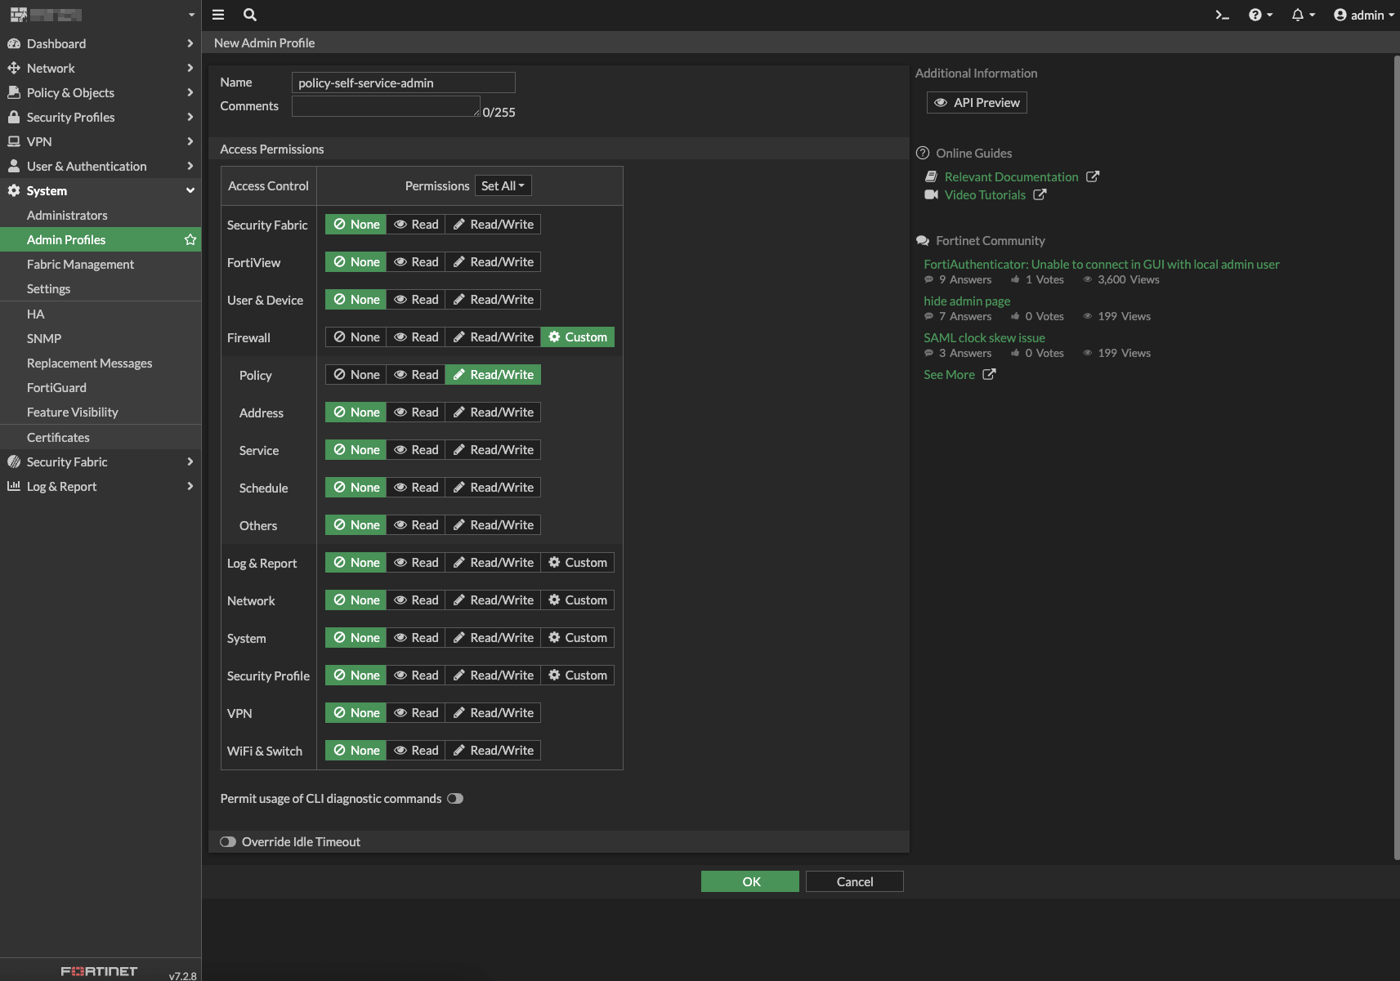The width and height of the screenshot is (1400, 981).
Task: Open the help question mark menu
Action: [x=1255, y=15]
